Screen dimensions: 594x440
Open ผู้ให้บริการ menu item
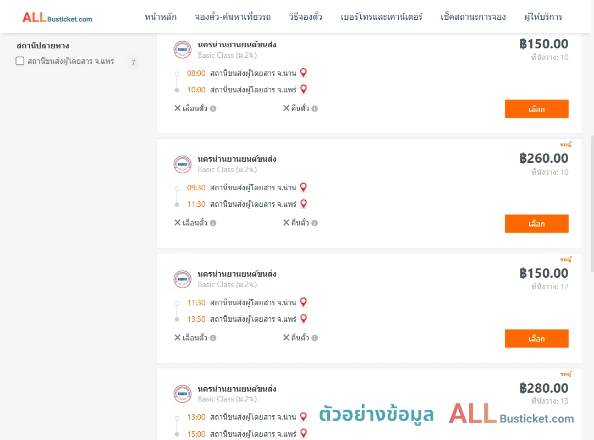pos(543,17)
